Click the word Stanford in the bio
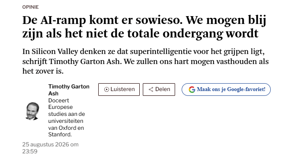 point(60,135)
